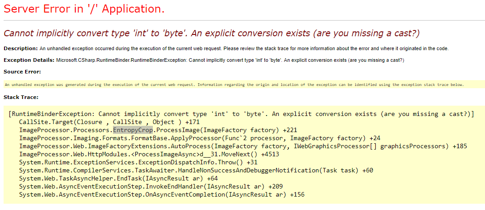Click the highlighted 'EntropyCrop' text
The image size is (485, 210).
[133, 130]
